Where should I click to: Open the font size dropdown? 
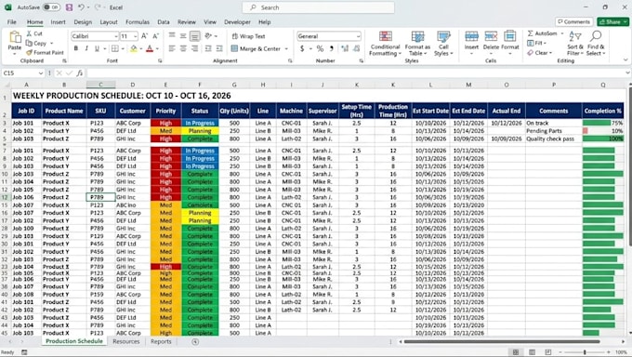pyautogui.click(x=135, y=36)
